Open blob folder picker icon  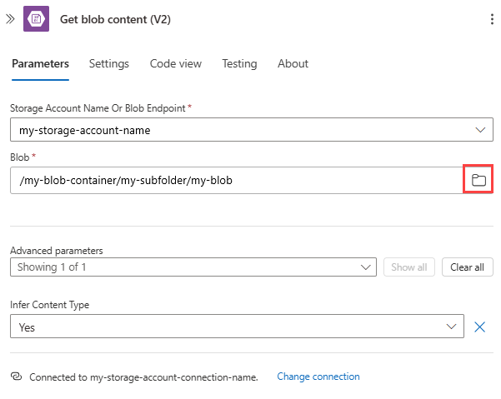[478, 180]
